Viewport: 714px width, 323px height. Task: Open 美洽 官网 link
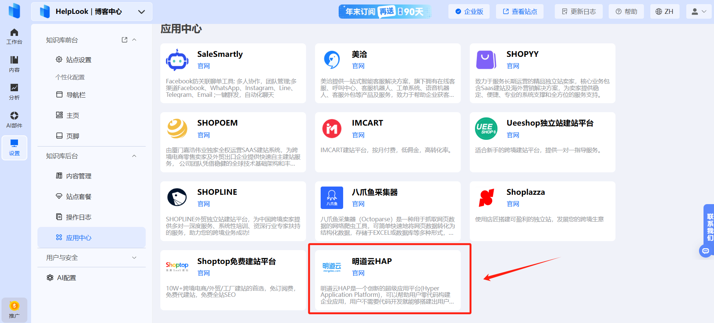[x=358, y=66]
